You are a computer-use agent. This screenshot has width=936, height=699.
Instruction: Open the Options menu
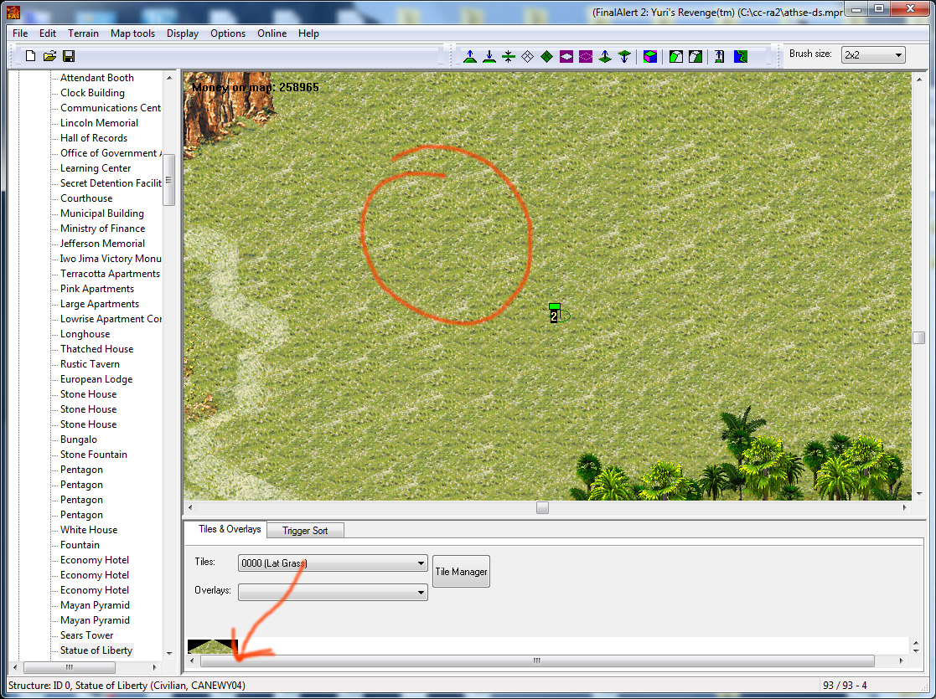227,33
